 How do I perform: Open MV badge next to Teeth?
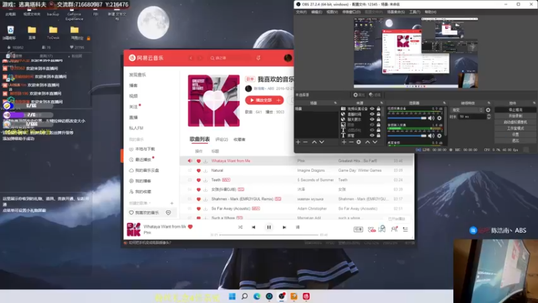pos(226,180)
